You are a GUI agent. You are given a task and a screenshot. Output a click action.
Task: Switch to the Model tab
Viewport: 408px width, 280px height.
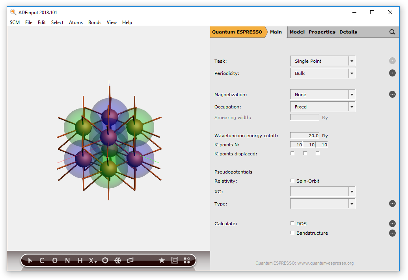point(297,32)
